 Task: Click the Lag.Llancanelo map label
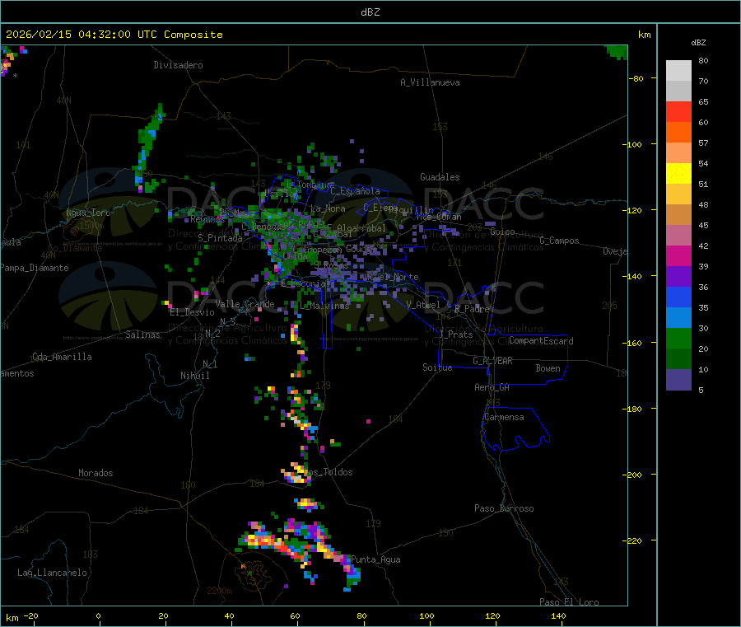[53, 573]
